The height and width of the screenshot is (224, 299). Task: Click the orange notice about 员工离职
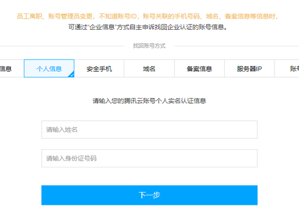147,16
